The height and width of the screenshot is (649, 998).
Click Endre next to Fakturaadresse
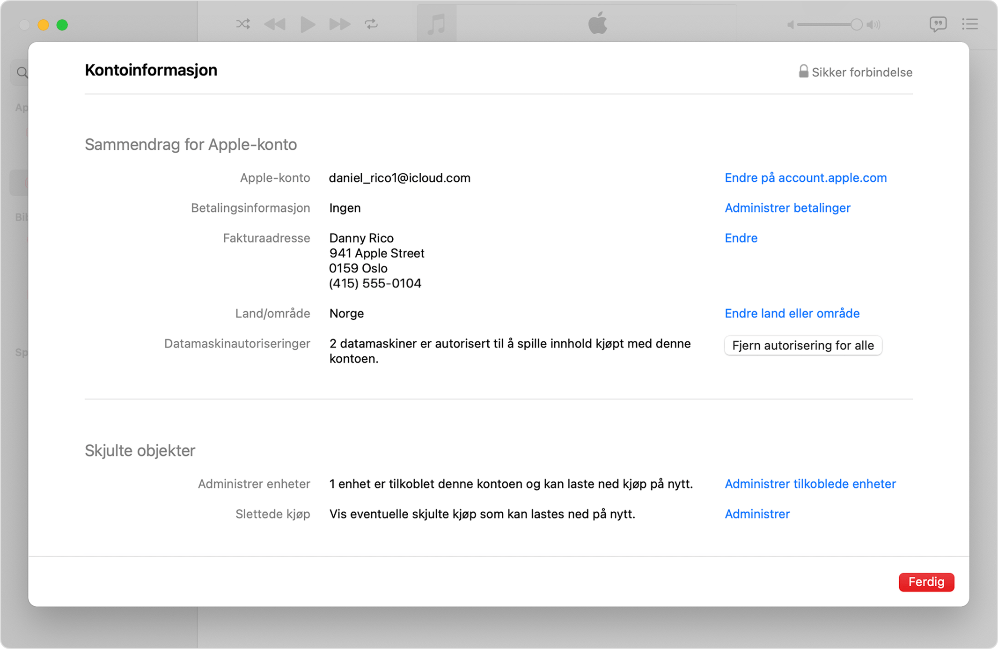click(x=741, y=238)
